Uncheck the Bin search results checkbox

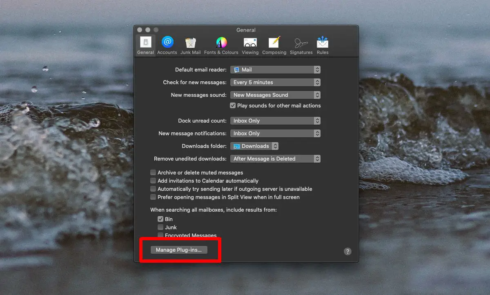point(160,219)
